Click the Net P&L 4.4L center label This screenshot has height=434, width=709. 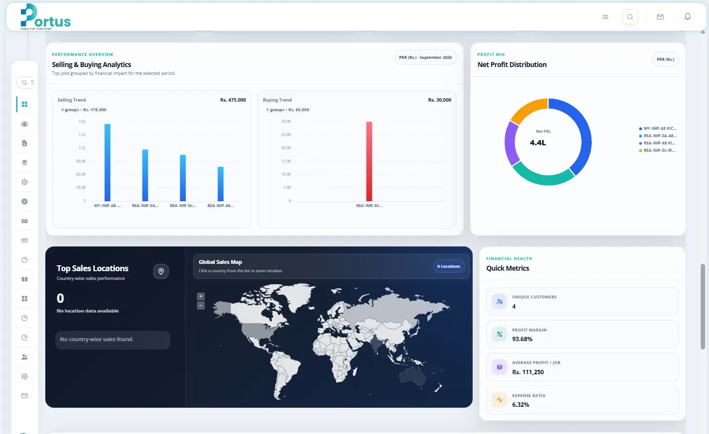pos(538,143)
